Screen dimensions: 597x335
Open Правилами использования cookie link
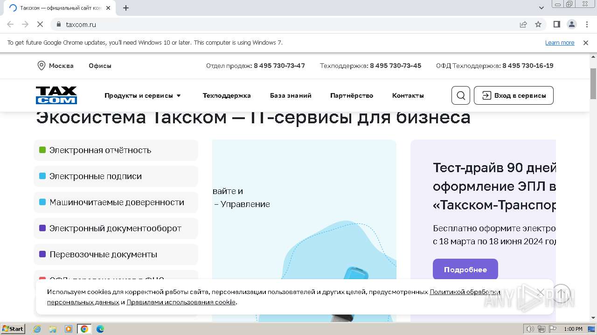181,302
